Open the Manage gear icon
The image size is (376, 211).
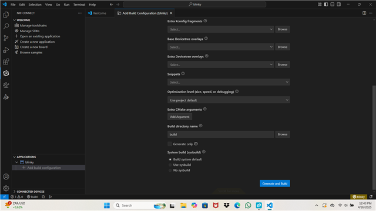coord(6,188)
